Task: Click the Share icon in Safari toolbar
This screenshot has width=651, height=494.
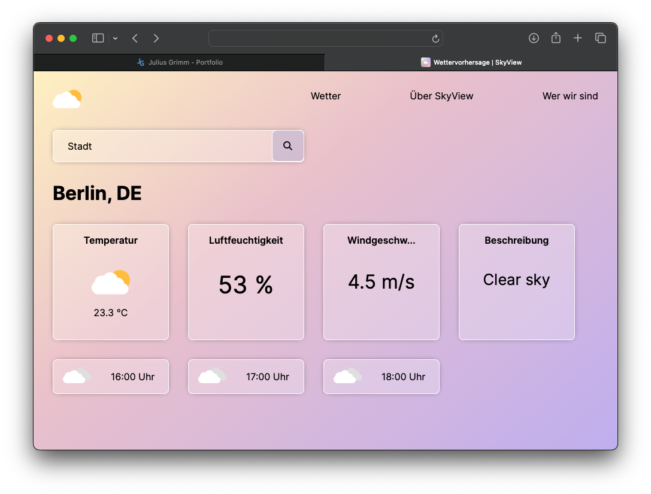Action: [x=556, y=38]
